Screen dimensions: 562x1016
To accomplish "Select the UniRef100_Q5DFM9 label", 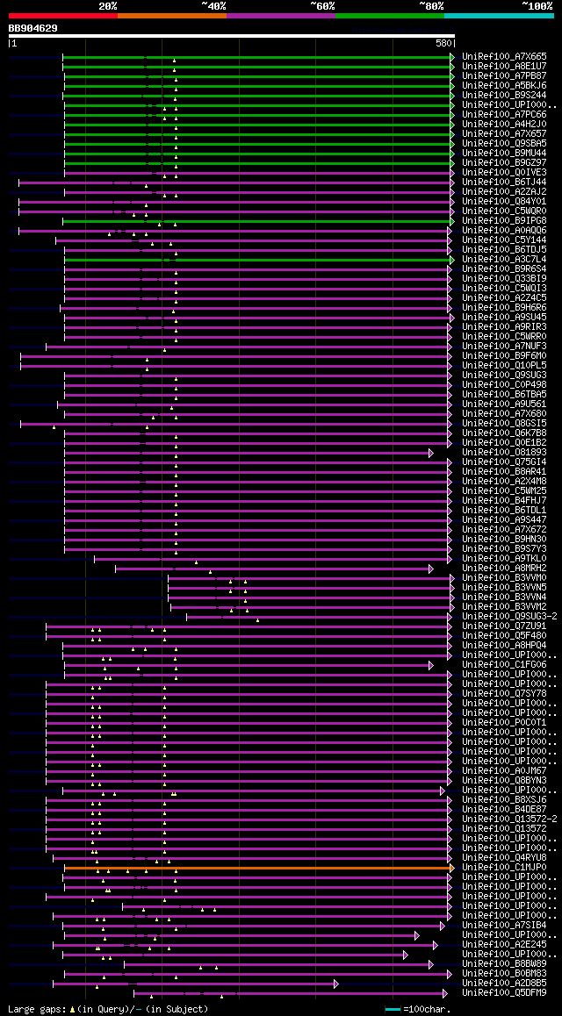I will click(x=504, y=993).
